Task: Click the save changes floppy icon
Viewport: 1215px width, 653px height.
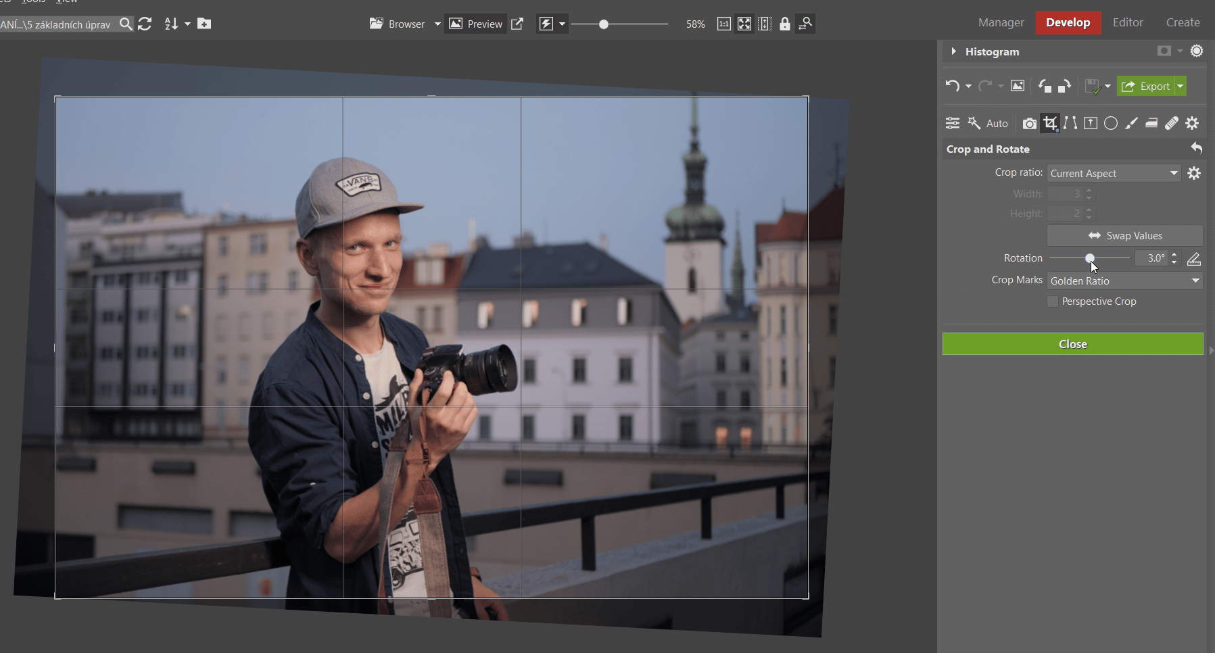Action: tap(1093, 86)
